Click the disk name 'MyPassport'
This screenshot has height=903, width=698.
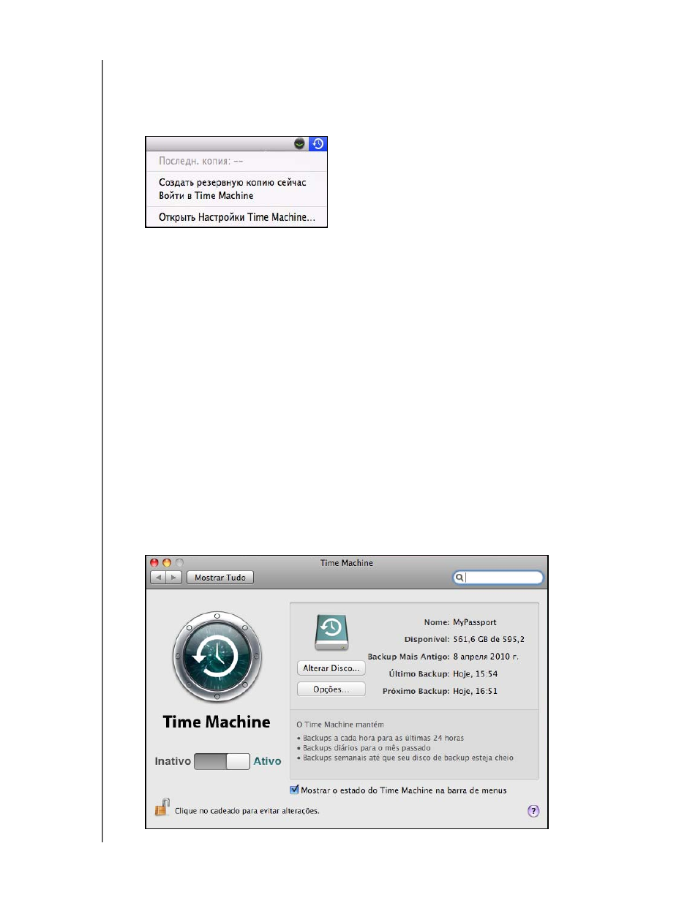[x=474, y=622]
